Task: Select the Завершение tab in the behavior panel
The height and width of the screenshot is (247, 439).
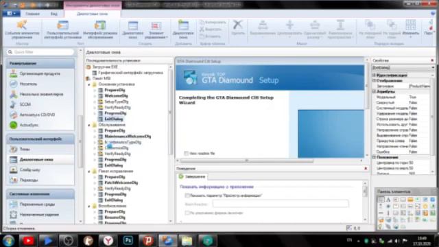Action: point(193,176)
